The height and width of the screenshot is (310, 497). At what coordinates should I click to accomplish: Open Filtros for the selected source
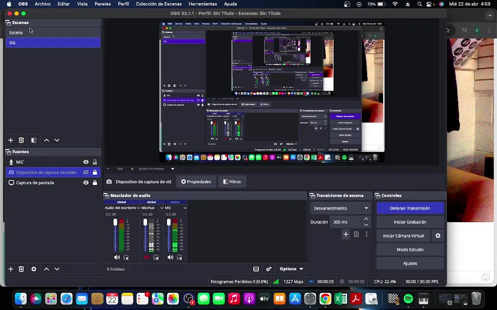[x=232, y=182]
